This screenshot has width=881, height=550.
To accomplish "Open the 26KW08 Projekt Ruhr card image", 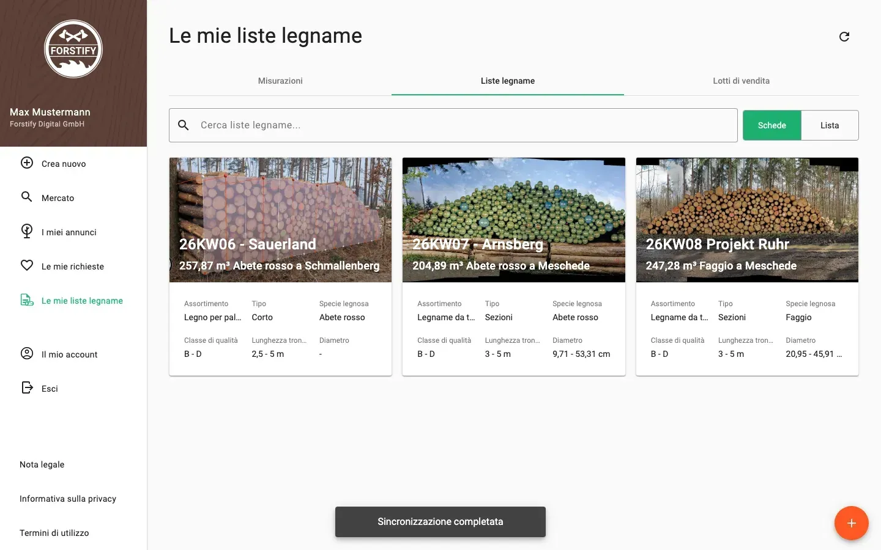I will (x=747, y=220).
